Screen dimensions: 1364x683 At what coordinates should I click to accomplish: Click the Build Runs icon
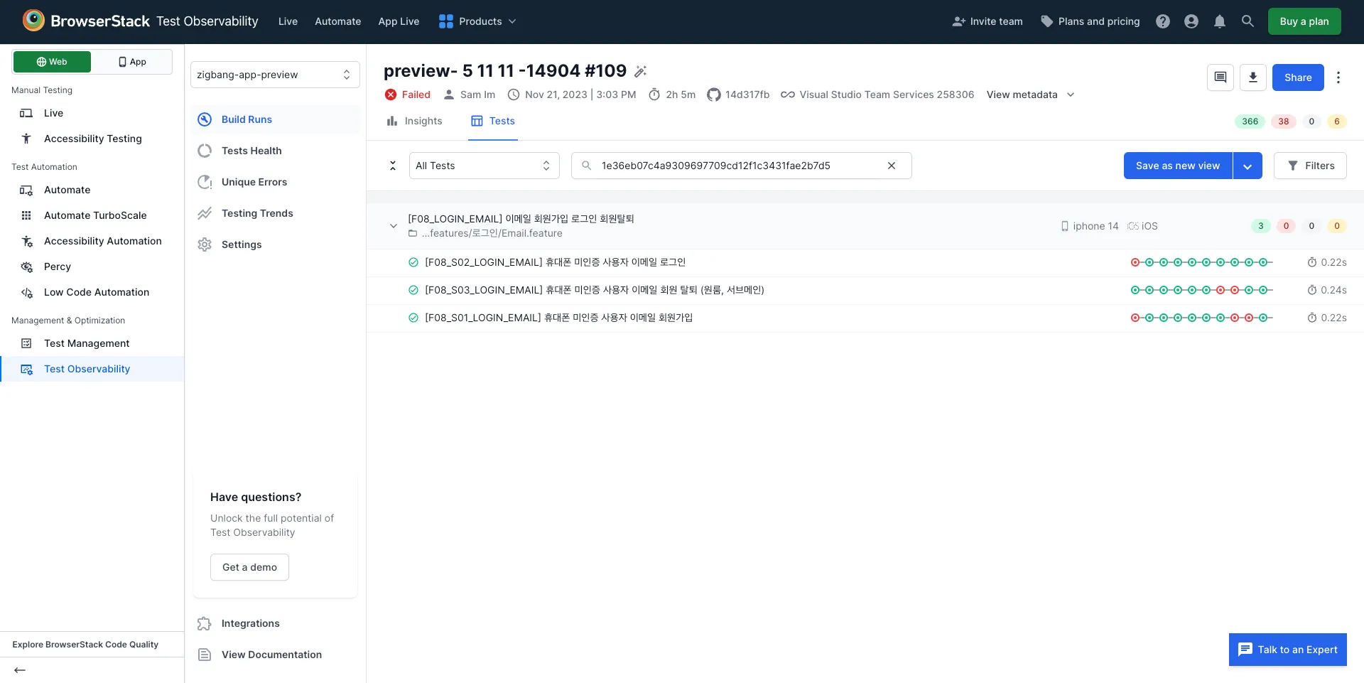click(205, 119)
